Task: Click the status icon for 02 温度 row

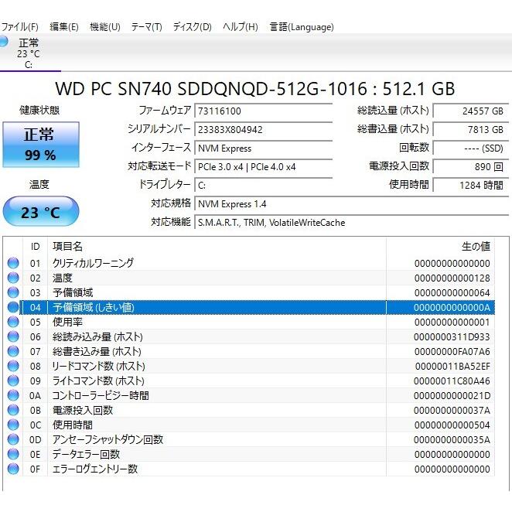Action: pyautogui.click(x=13, y=278)
